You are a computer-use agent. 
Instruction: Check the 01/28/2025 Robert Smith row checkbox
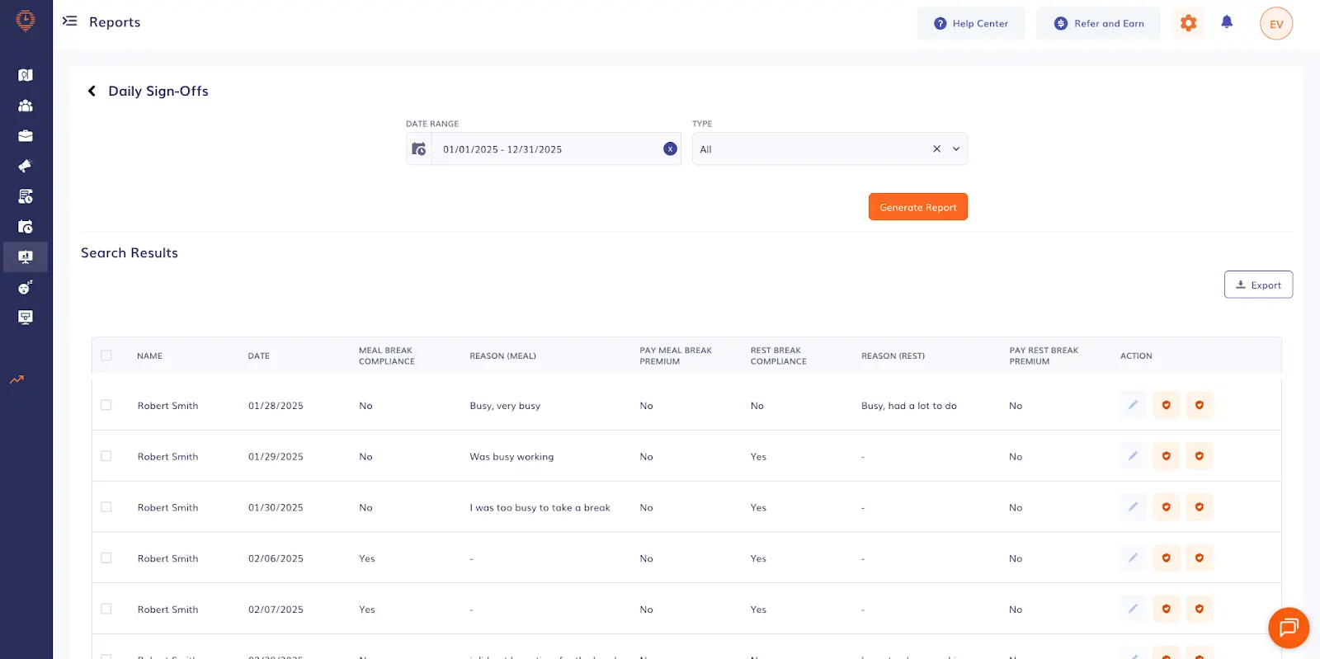point(106,405)
